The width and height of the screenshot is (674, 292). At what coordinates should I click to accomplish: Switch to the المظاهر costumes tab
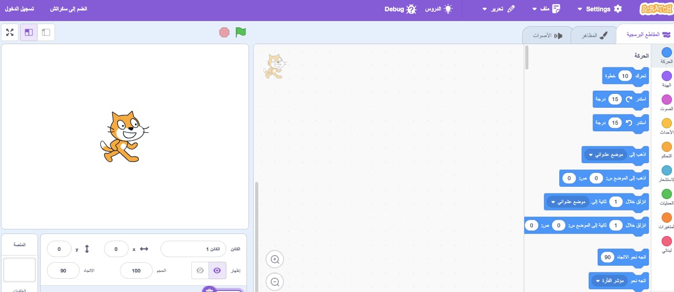(594, 35)
